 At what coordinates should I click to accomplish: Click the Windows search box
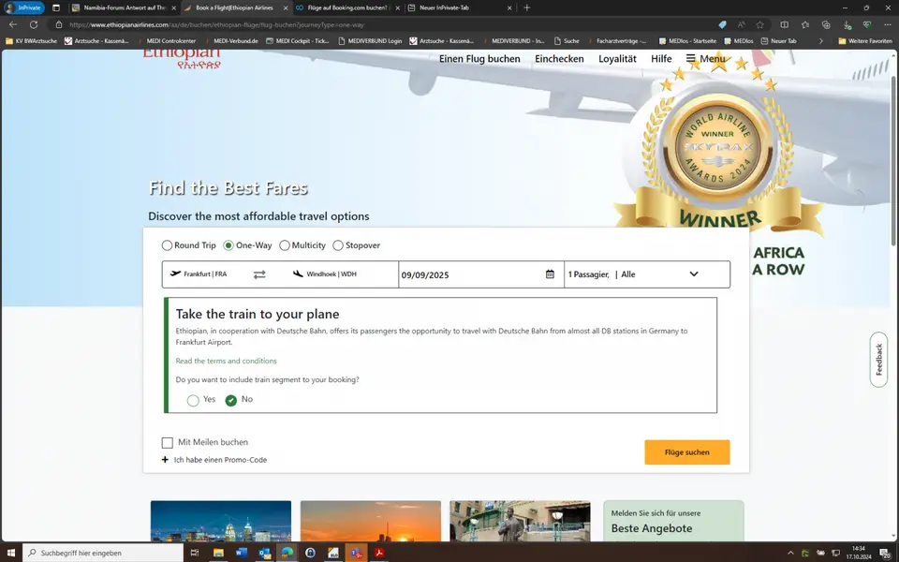pos(103,553)
